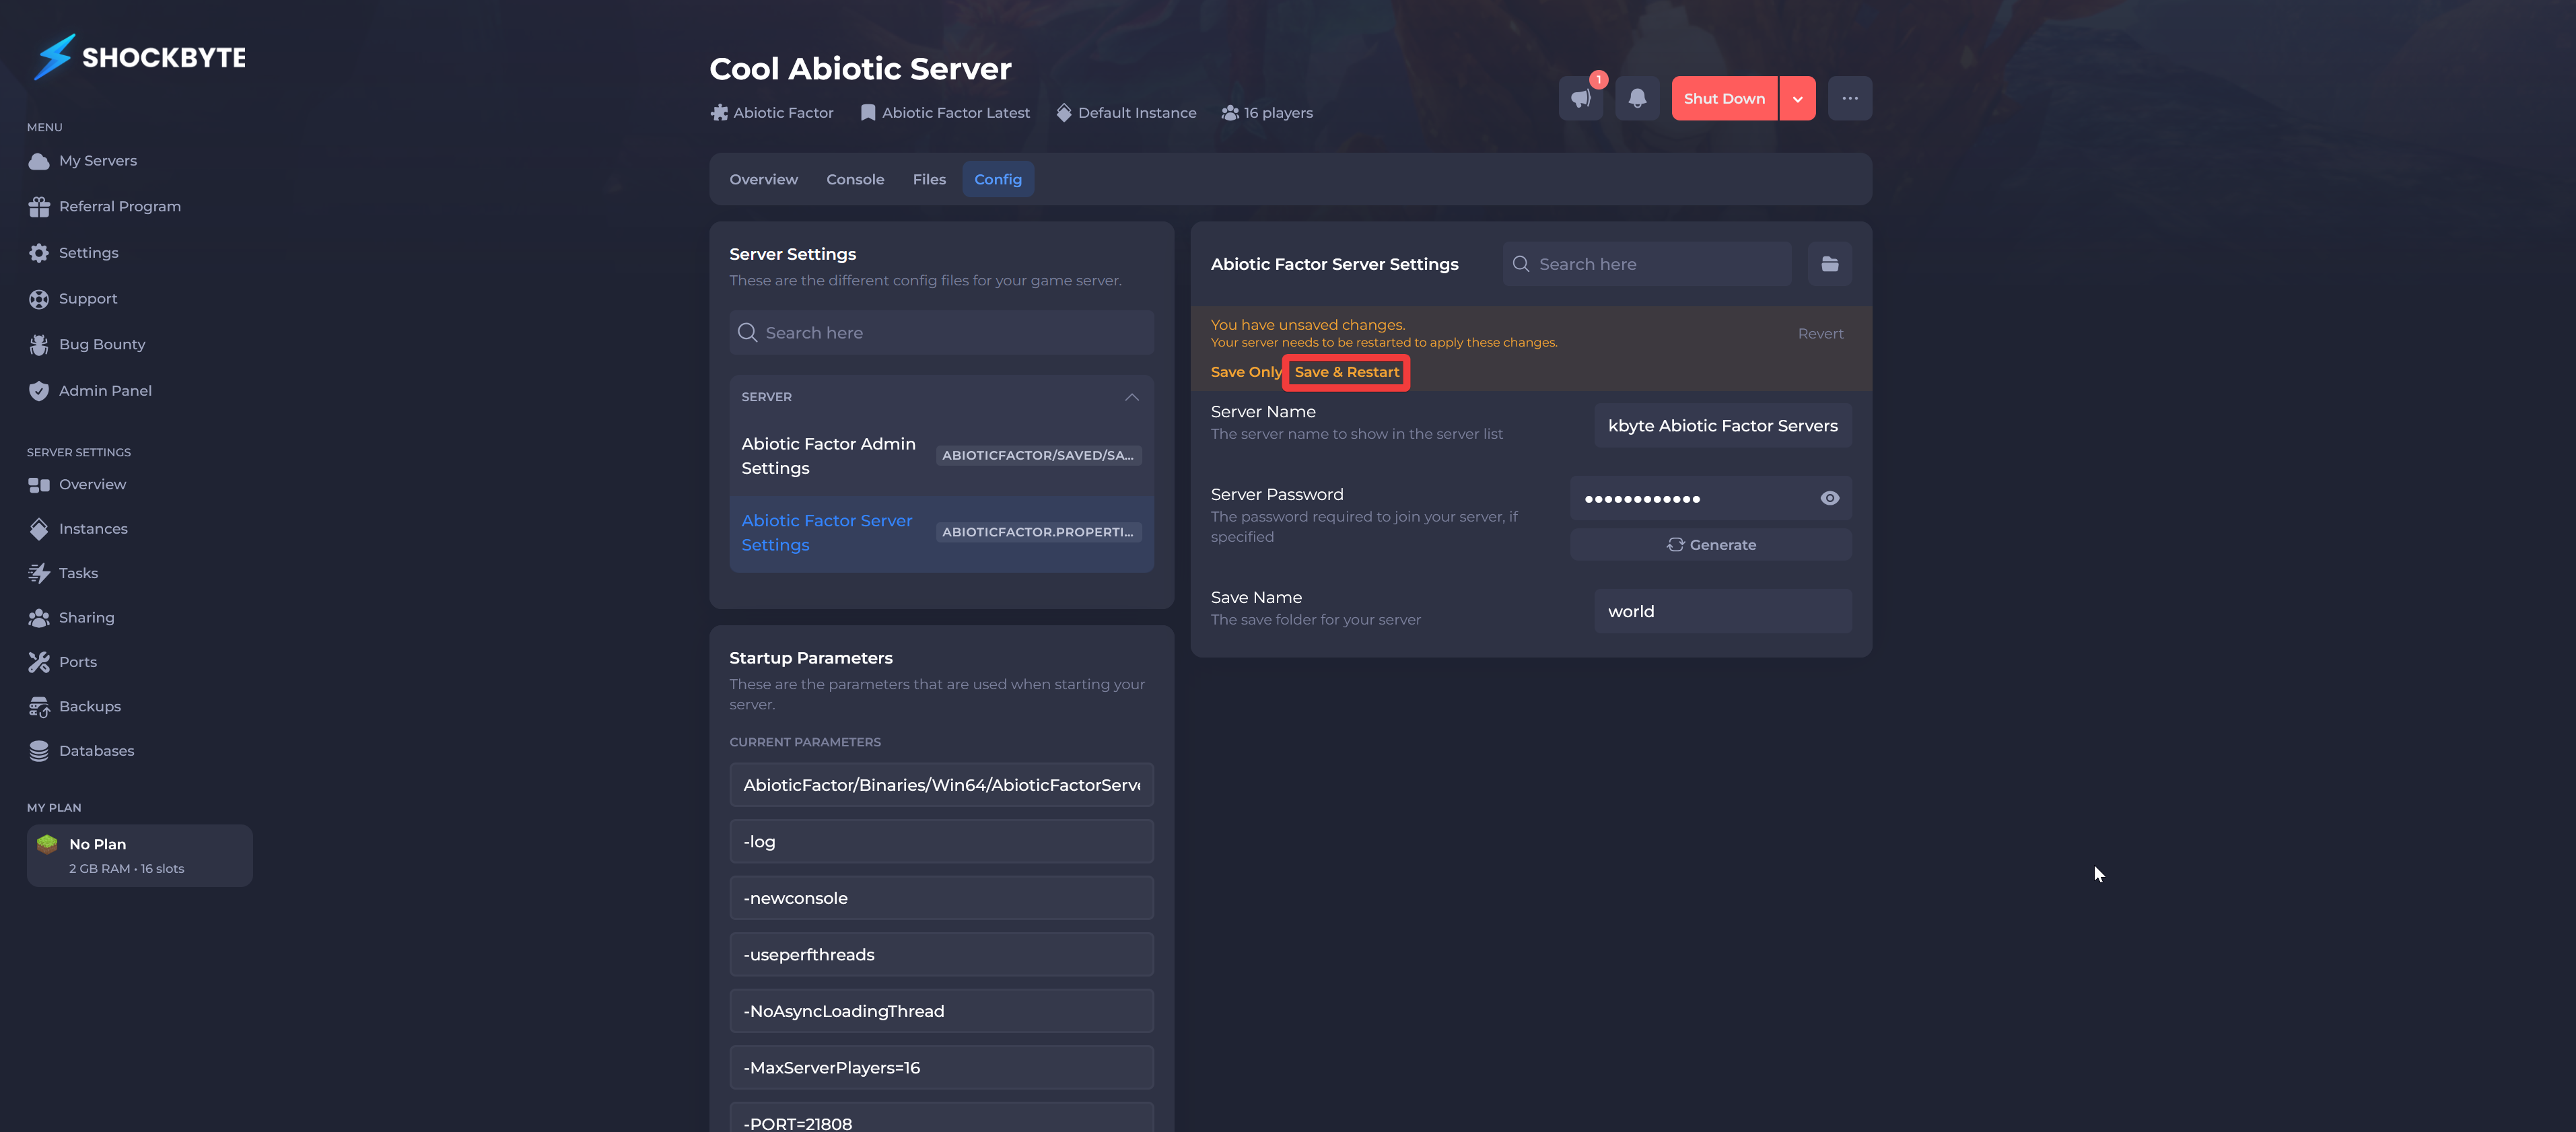Screen dimensions: 2576x1132
Task: Edit the Server Name field
Action: click(x=1723, y=426)
